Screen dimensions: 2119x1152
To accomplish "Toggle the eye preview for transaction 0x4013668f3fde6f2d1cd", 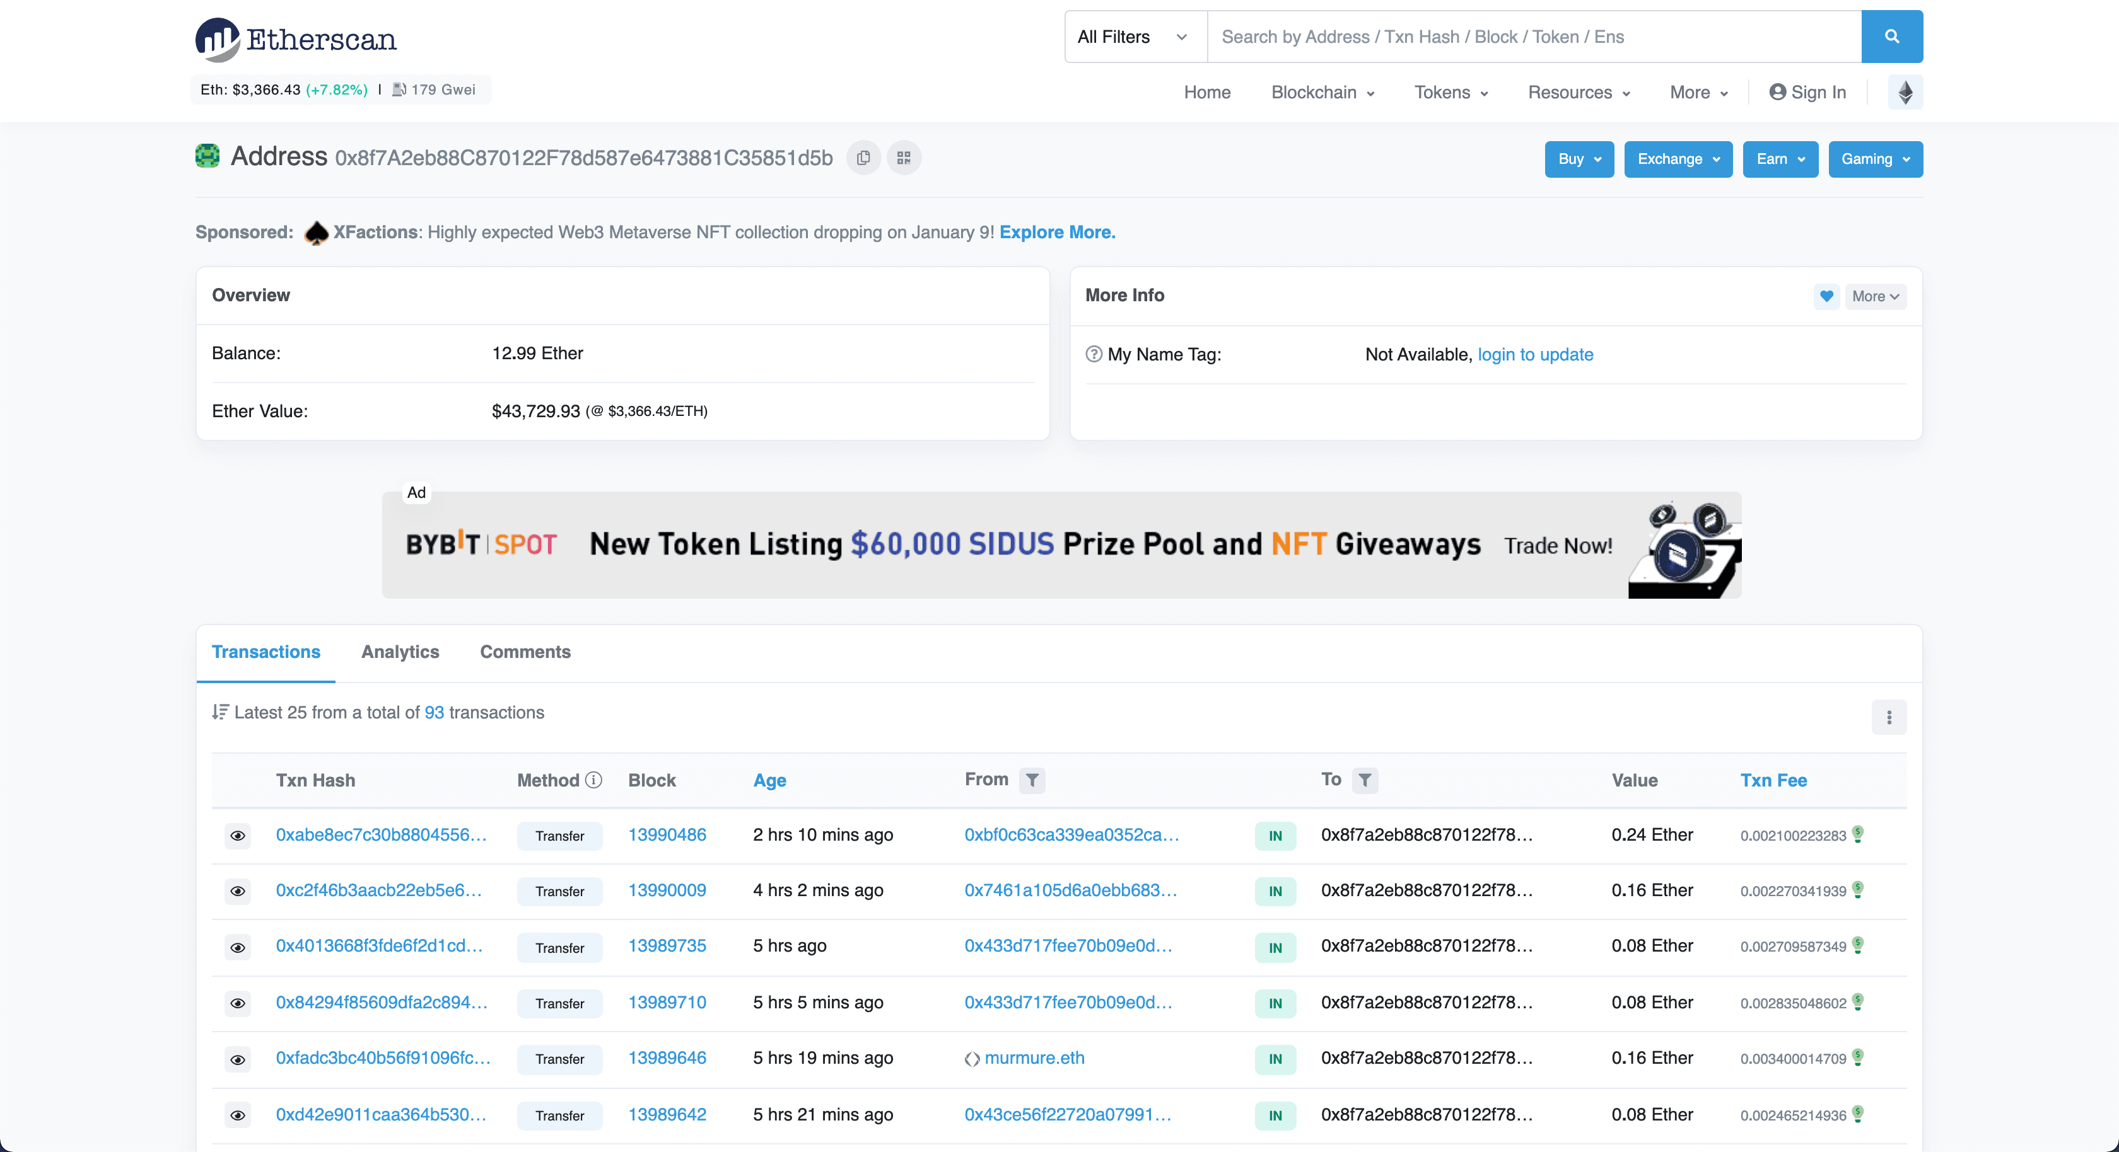I will coord(238,947).
